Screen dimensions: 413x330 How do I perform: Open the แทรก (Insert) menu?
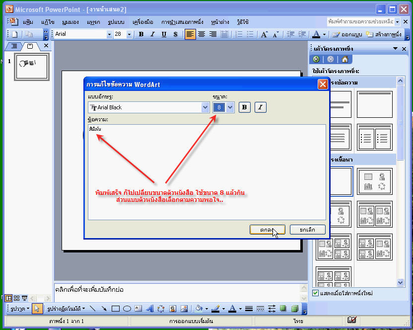click(x=93, y=22)
